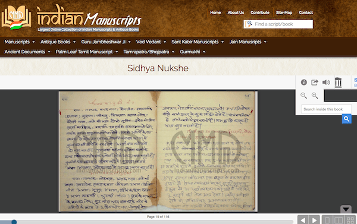
Task: Open the Ved Vedant dropdown
Action: (151, 42)
